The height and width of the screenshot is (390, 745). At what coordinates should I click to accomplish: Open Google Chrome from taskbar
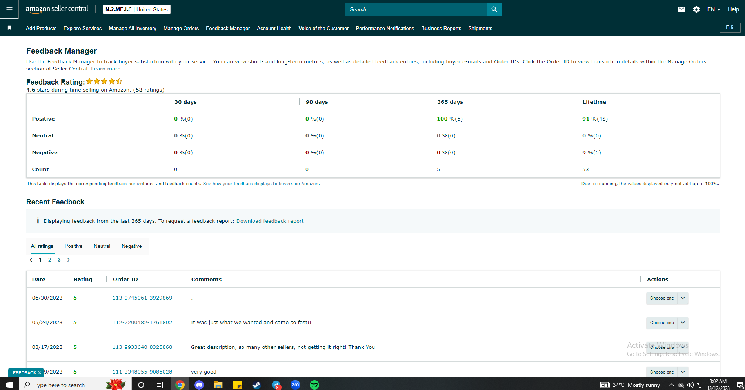point(180,385)
